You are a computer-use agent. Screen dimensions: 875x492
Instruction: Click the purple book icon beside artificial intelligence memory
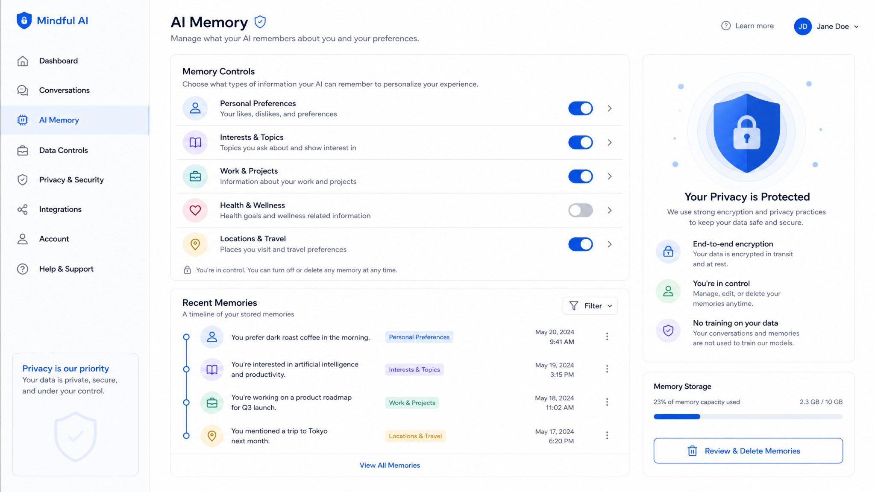pos(212,369)
